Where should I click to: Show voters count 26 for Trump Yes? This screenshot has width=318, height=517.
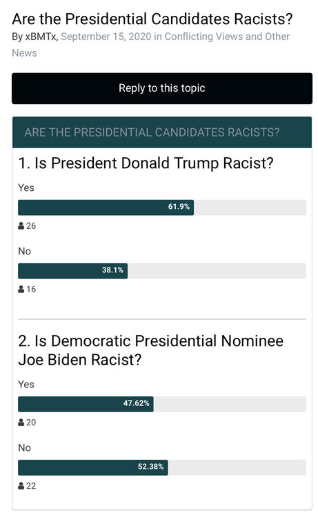click(x=31, y=226)
